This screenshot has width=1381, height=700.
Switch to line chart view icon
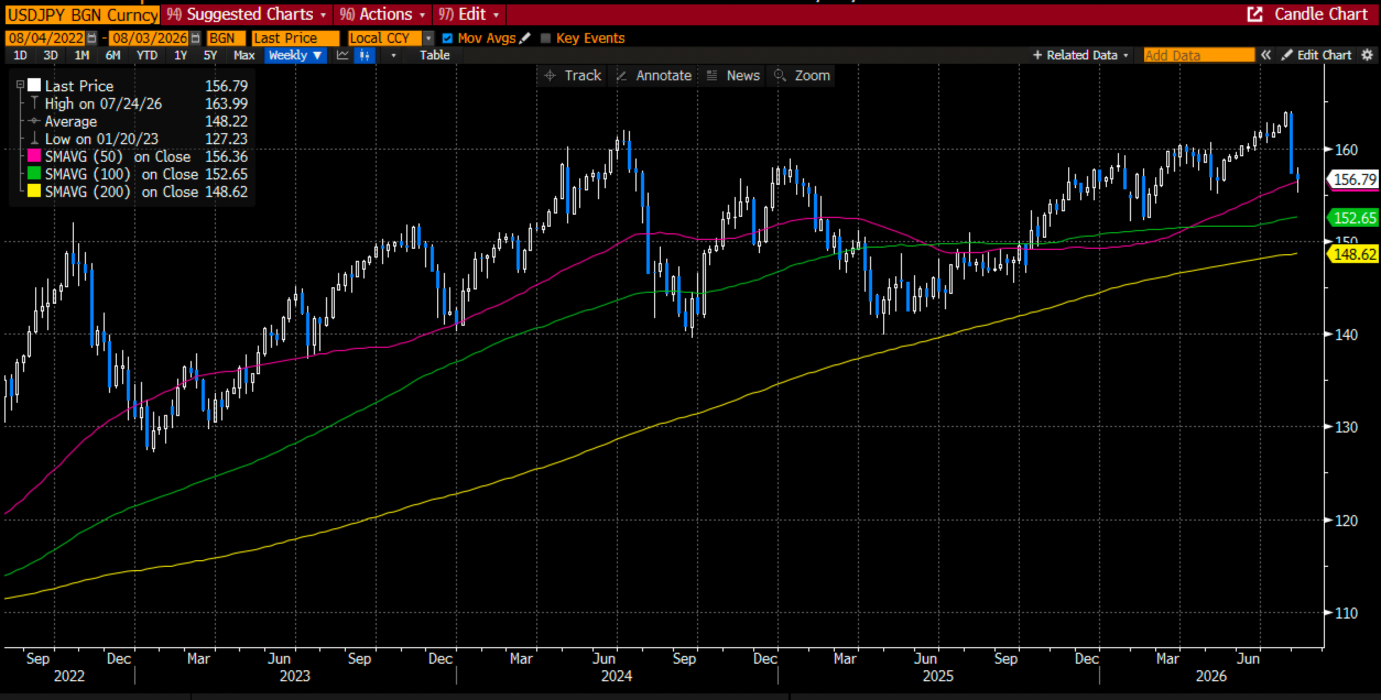click(x=342, y=55)
